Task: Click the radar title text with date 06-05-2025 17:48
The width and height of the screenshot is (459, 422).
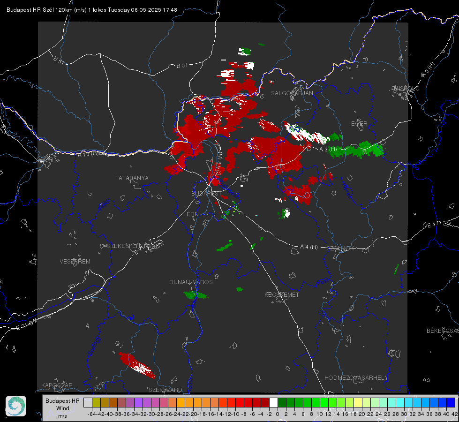Action: point(91,10)
